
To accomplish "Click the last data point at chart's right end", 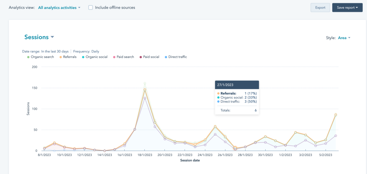I will tap(335, 115).
